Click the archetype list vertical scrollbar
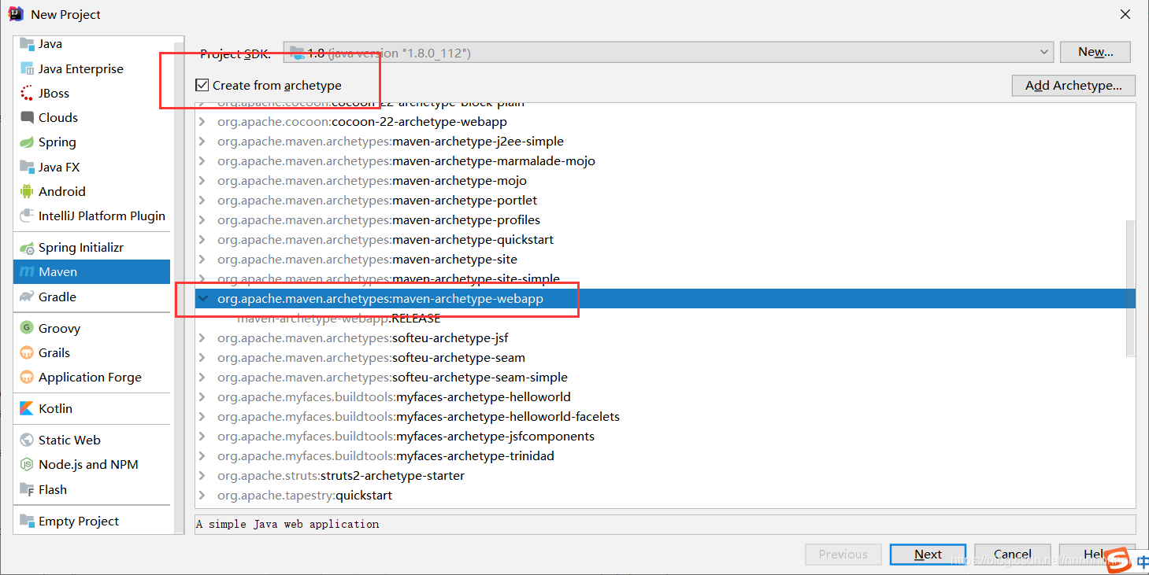The image size is (1149, 575). 1131,287
